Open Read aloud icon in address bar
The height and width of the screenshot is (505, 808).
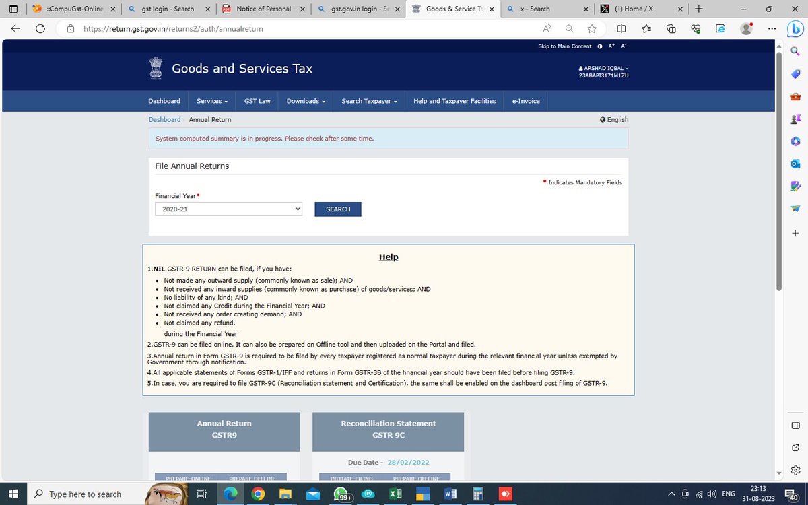click(x=547, y=29)
